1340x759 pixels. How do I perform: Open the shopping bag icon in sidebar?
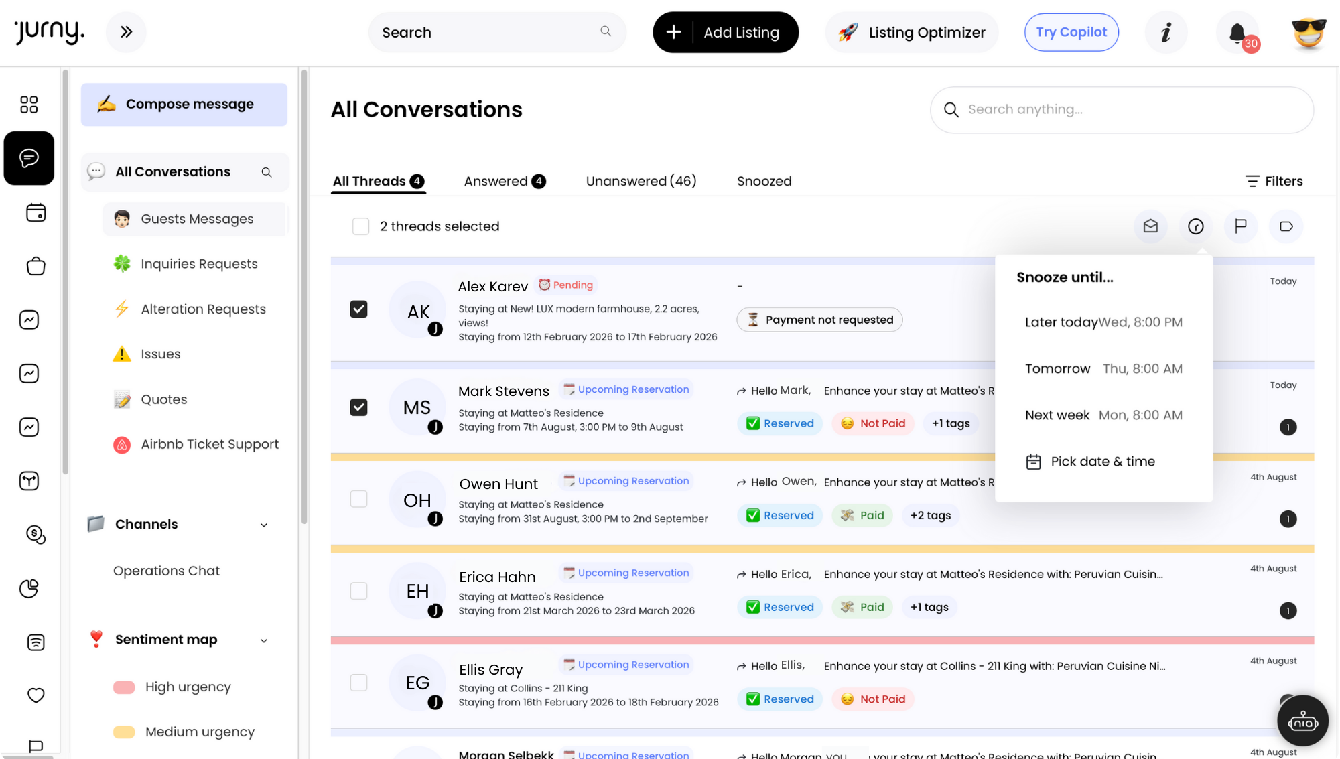pos(36,266)
